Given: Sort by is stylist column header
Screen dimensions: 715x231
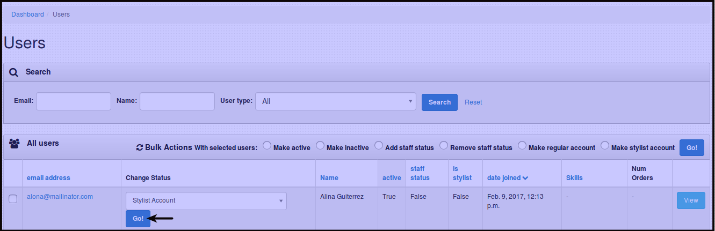Looking at the screenshot, I should [x=462, y=173].
